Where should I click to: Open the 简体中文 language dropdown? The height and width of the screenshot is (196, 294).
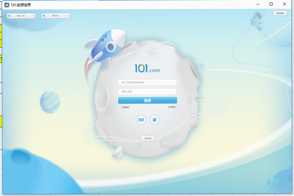[x=56, y=16]
